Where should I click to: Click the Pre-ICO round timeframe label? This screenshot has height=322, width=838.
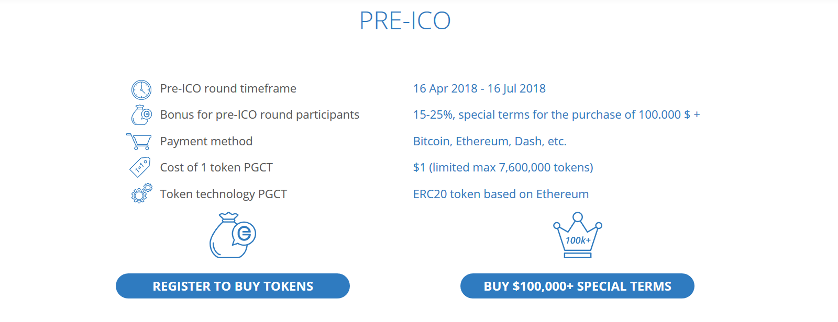click(228, 88)
